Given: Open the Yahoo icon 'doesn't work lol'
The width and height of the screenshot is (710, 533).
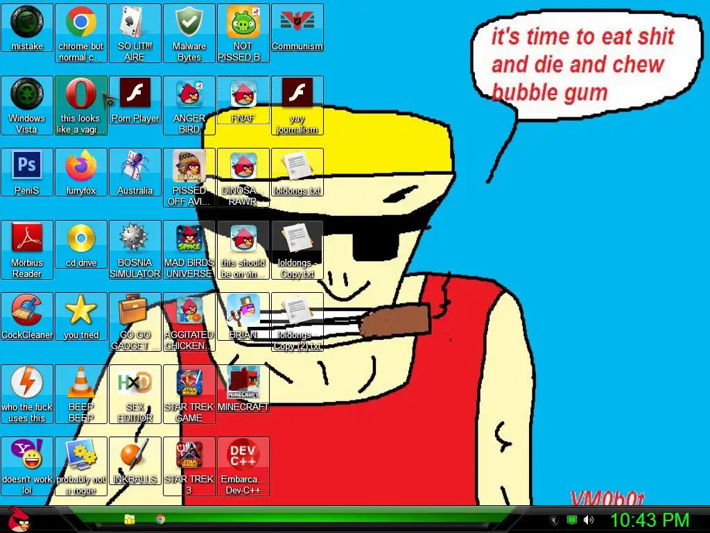Looking at the screenshot, I should [27, 466].
